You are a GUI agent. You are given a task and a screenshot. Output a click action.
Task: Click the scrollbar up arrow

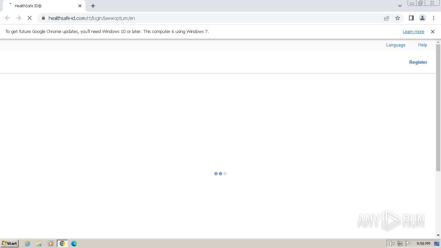click(438, 42)
